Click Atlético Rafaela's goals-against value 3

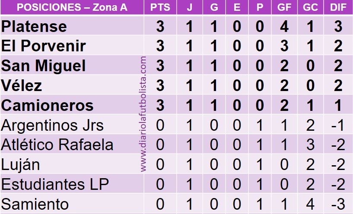pyautogui.click(x=311, y=145)
